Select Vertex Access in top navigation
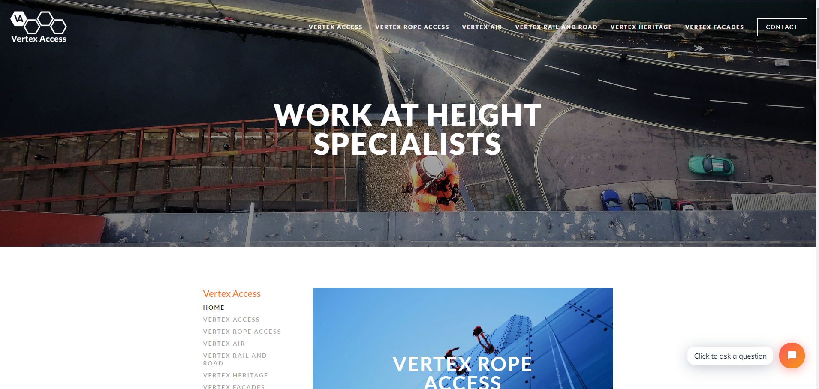This screenshot has height=389, width=819. click(x=335, y=27)
